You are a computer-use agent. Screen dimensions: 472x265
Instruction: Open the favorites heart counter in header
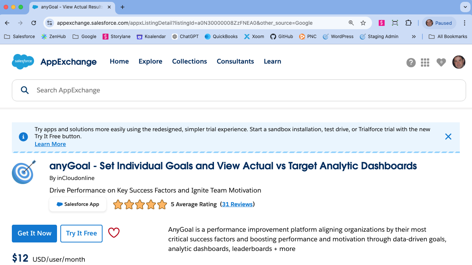(x=441, y=62)
